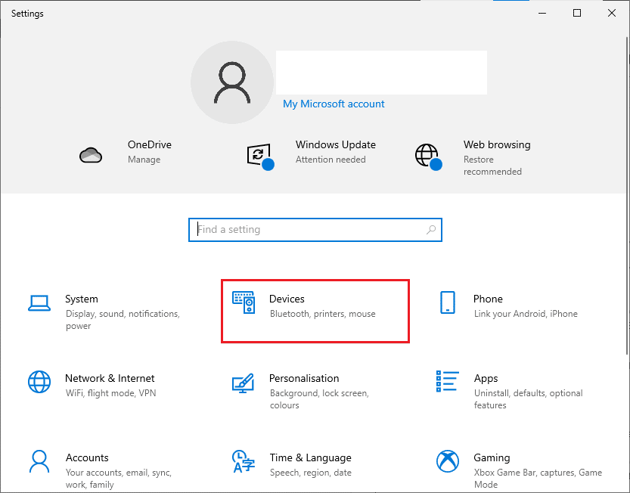
Task: Click 'Bluetooth, printers, mouse' description
Action: [323, 314]
